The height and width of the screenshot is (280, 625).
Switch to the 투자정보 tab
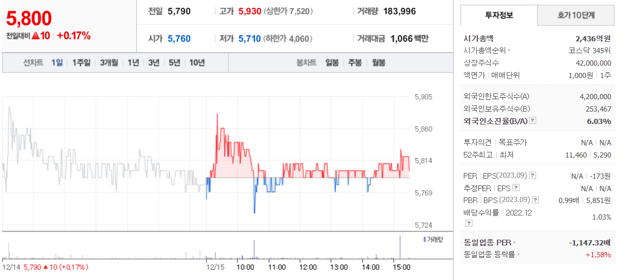pos(499,15)
